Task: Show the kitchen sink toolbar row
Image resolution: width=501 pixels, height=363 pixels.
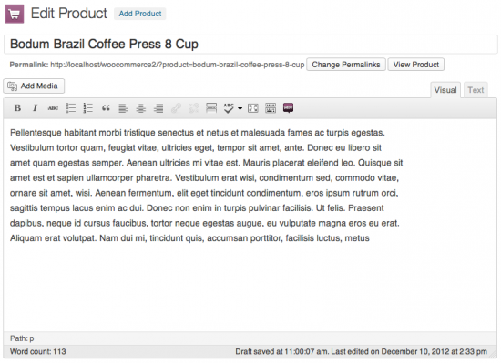Action: (x=271, y=108)
